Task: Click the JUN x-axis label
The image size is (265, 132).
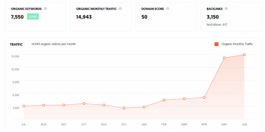Action: pyautogui.click(x=244, y=125)
